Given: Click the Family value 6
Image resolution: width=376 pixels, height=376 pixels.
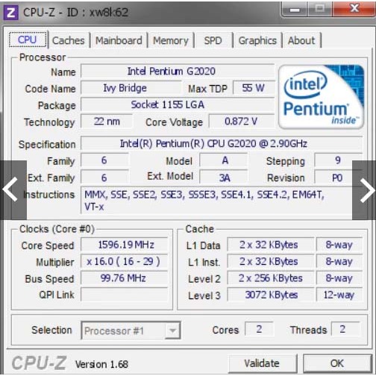Looking at the screenshot, I should (x=104, y=160).
